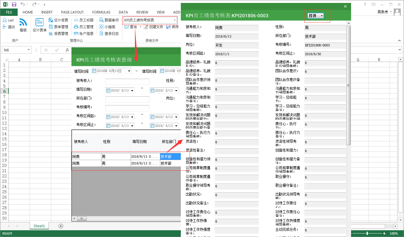Tick the first 填写日期 date checkbox

coord(108,91)
